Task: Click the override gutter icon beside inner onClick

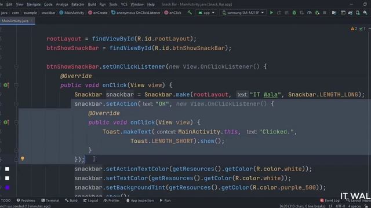Action: point(6,122)
